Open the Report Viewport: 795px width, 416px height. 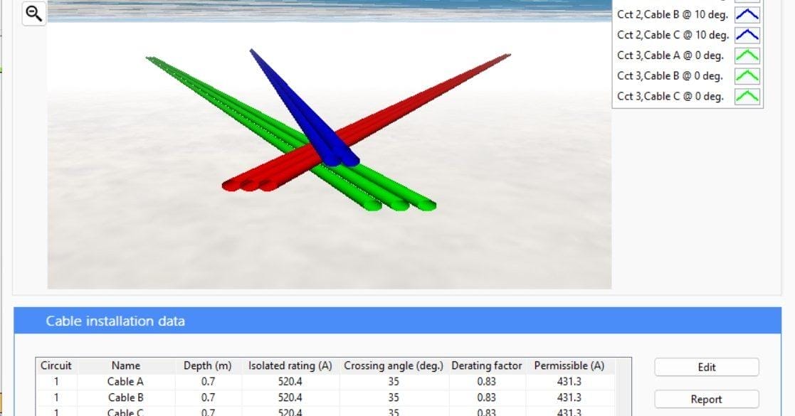705,399
